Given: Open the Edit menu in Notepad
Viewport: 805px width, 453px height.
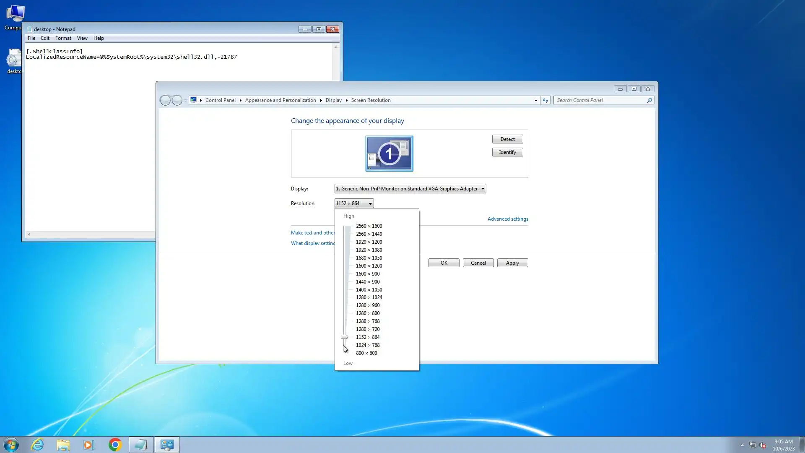Looking at the screenshot, I should 45,38.
